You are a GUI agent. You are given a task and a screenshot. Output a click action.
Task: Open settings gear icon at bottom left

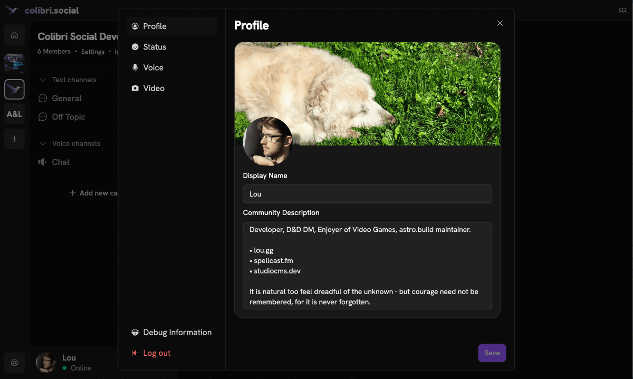14,363
